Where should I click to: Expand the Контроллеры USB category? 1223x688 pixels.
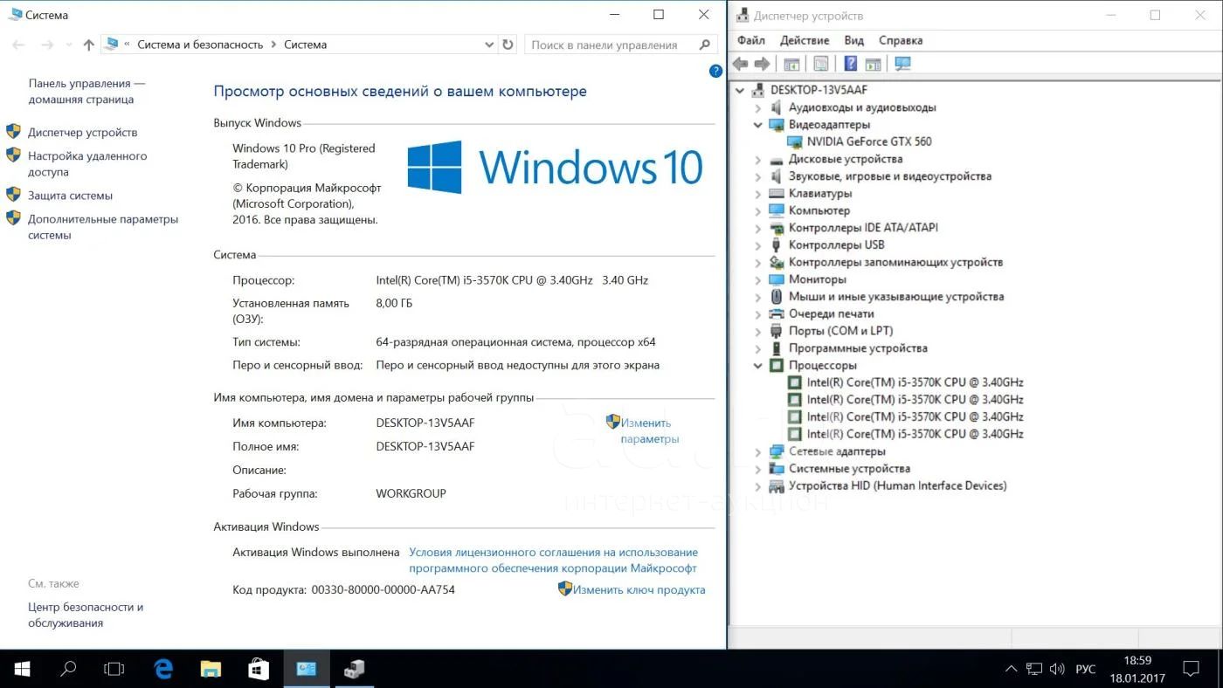tap(758, 245)
